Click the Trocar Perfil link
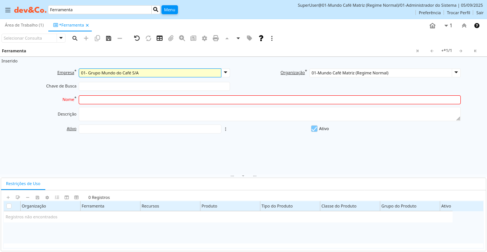Viewport: 487px width, 252px height. click(458, 13)
